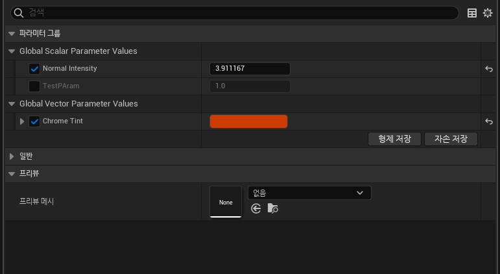Expand Chrome Tint vector components arrow

click(23, 121)
